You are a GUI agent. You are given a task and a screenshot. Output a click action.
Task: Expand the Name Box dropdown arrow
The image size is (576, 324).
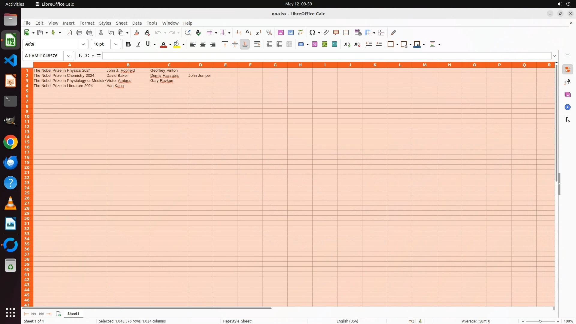[69, 56]
